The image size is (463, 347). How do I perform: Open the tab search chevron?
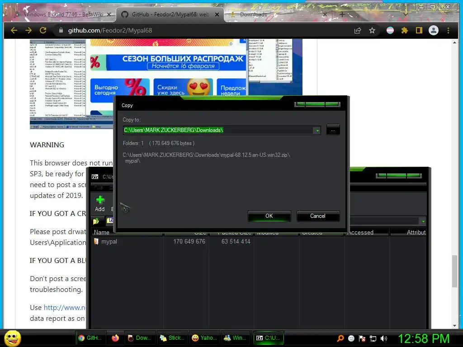coord(406,14)
